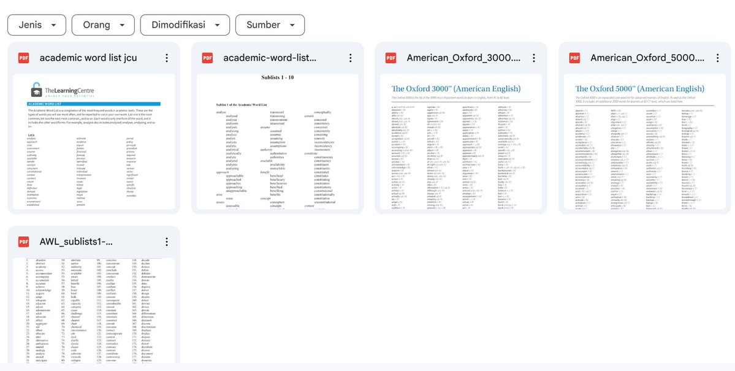Viewport: 735px width, 371px height.
Task: Open more options for AWL_sublists1 file
Action: pos(166,242)
